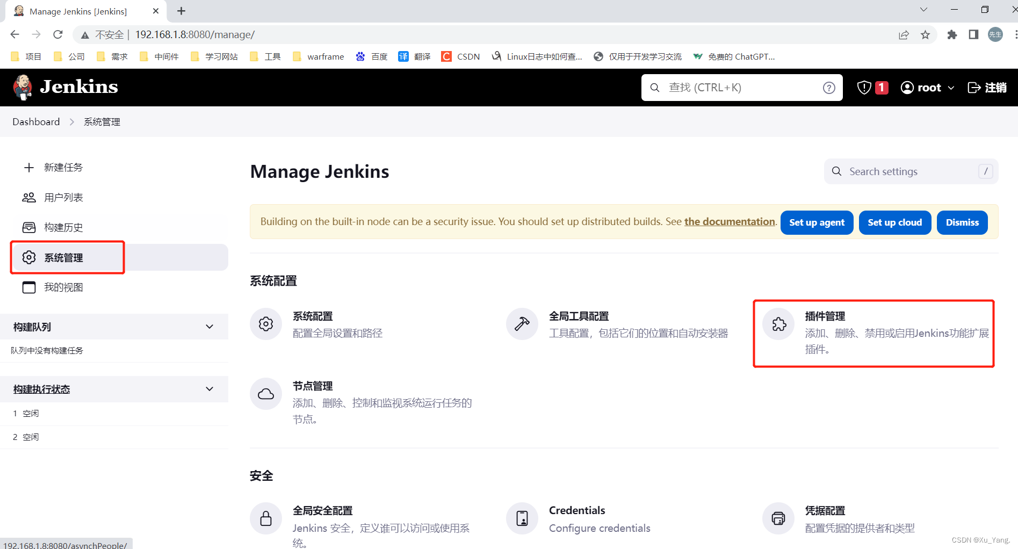Click the share page icon
The width and height of the screenshot is (1018, 549).
point(904,35)
